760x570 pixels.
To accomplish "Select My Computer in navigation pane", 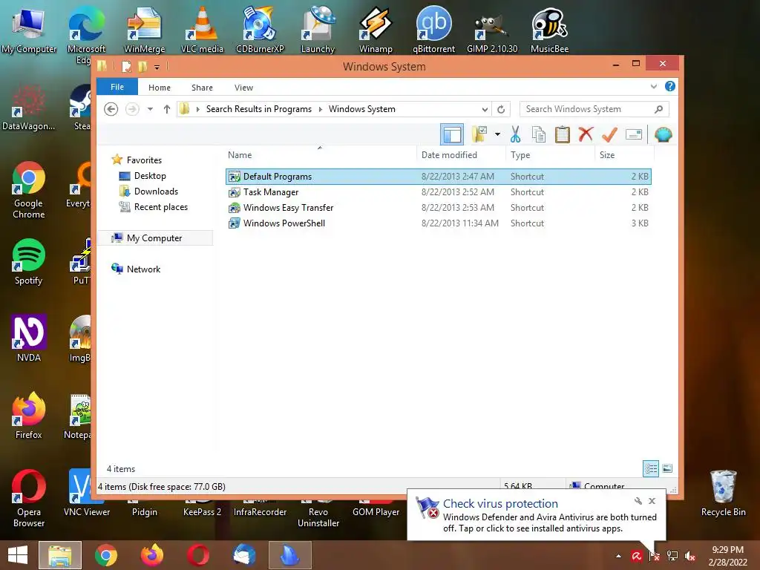I will (154, 238).
